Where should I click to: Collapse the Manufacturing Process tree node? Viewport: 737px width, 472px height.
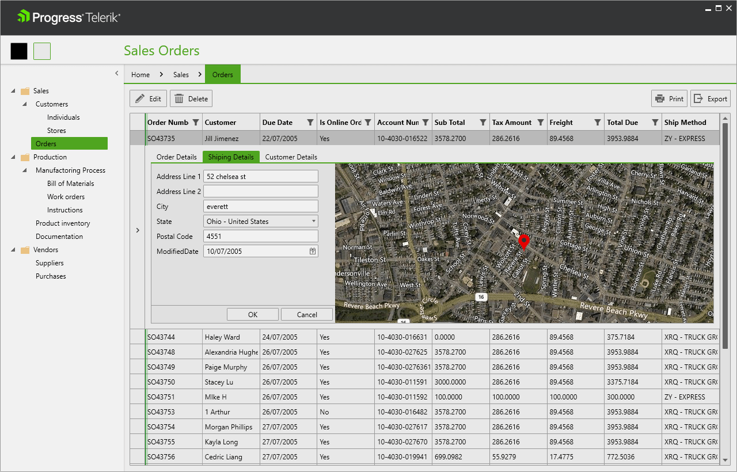(24, 170)
